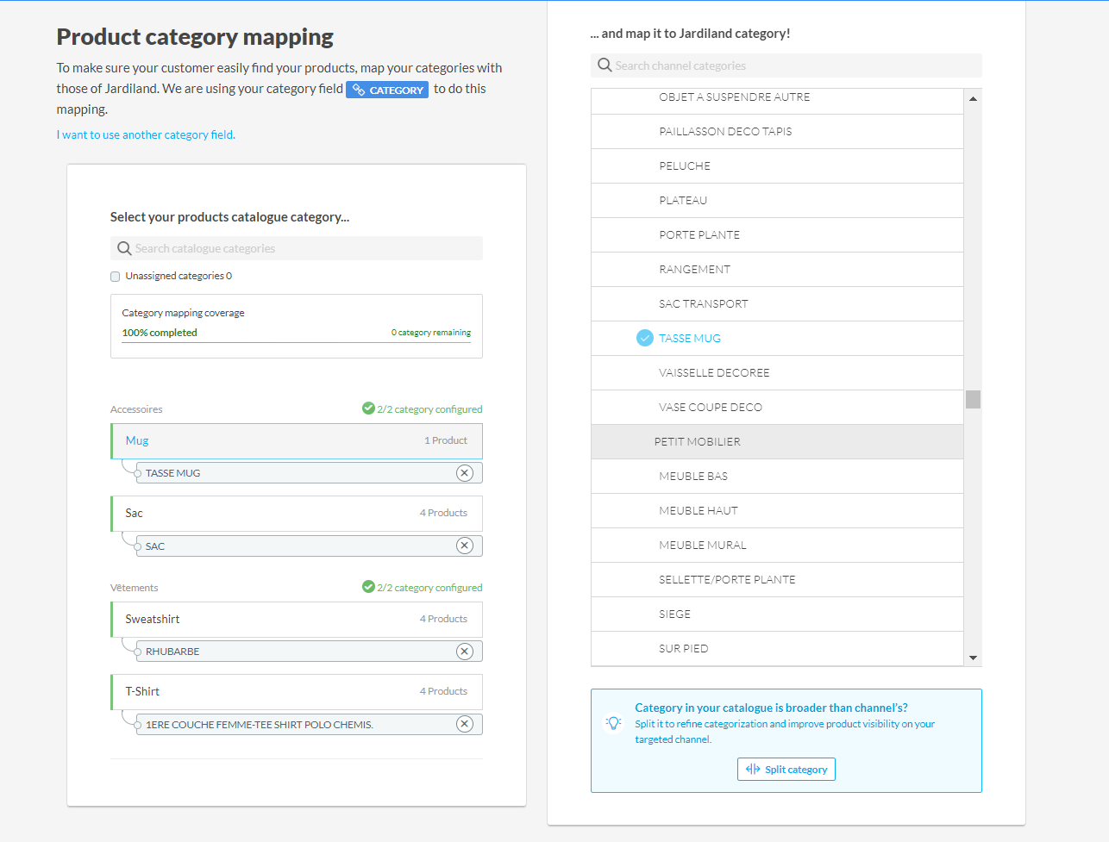Choose MEUBLE MURAL in the channel list
Image resolution: width=1109 pixels, height=842 pixels.
pos(703,546)
